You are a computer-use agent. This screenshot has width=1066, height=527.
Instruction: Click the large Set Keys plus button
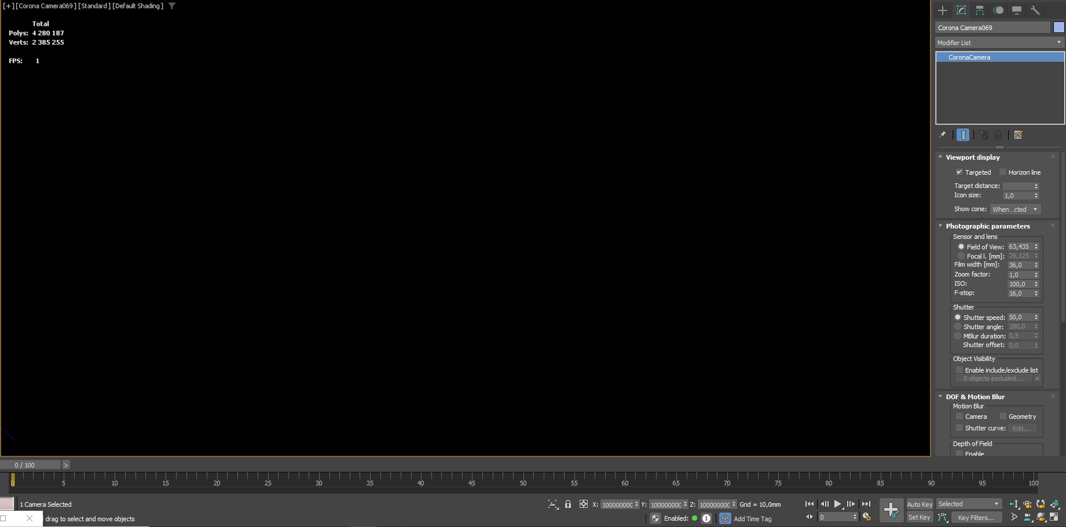(891, 510)
